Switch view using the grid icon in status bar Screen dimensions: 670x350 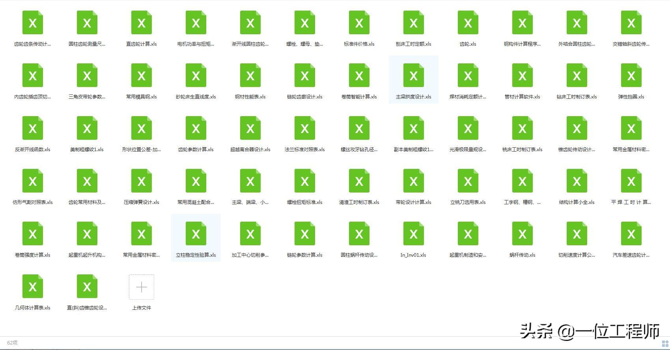coord(665,344)
